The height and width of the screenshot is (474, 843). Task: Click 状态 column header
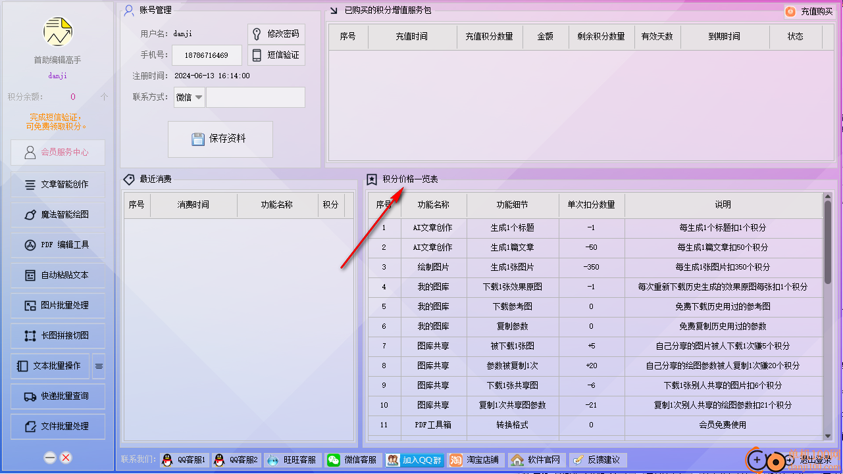(795, 37)
